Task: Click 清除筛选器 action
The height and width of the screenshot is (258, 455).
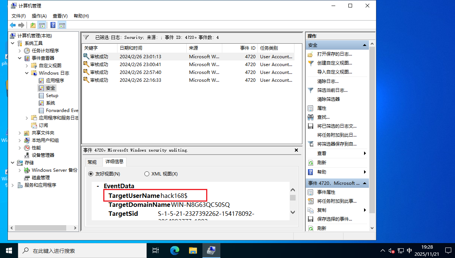Action: 329,99
